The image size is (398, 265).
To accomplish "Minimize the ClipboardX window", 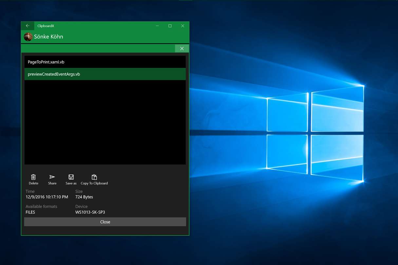I will 157,26.
